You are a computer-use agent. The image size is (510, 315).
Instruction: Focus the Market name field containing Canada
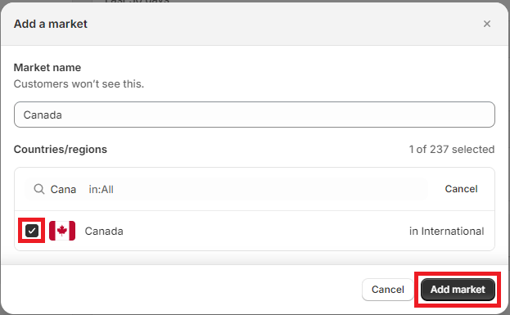pyautogui.click(x=255, y=115)
